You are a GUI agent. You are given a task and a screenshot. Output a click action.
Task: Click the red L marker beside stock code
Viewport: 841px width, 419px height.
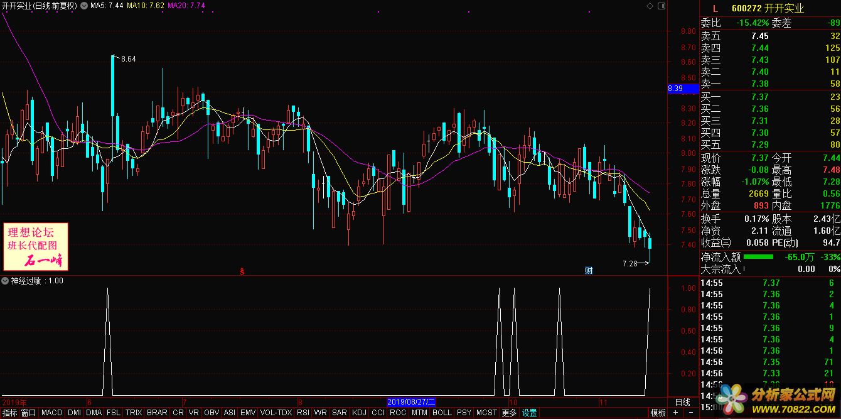click(x=714, y=9)
